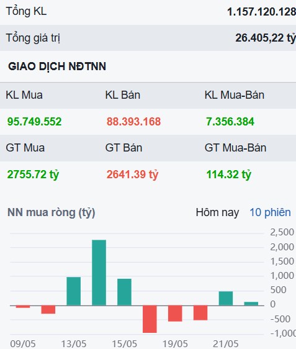Switch chart to Hôm nay view
The width and height of the screenshot is (296, 349).
click(x=217, y=212)
